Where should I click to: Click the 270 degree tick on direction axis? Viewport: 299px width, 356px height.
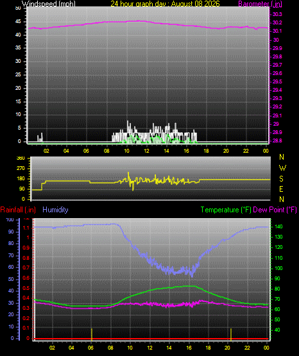pos(21,169)
